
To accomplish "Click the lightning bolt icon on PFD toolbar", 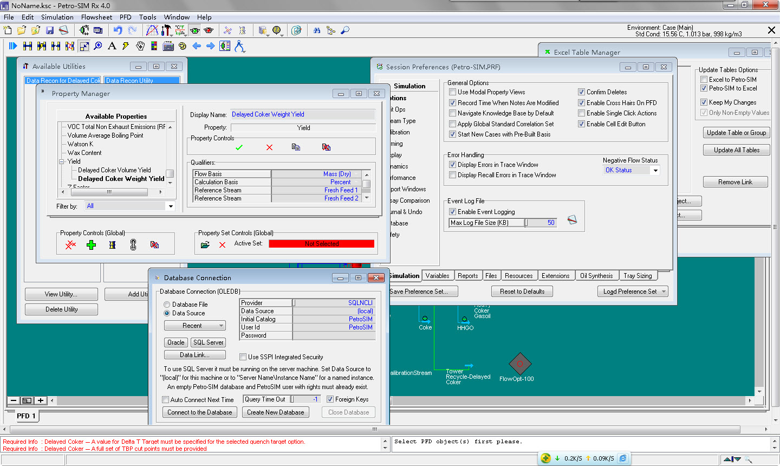I will coord(126,46).
